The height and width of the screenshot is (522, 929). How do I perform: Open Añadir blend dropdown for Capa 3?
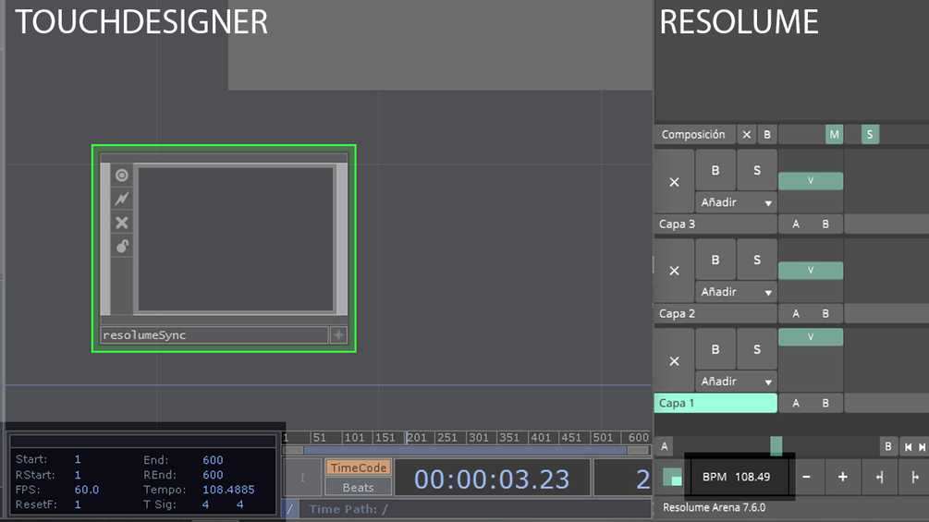[x=736, y=202]
